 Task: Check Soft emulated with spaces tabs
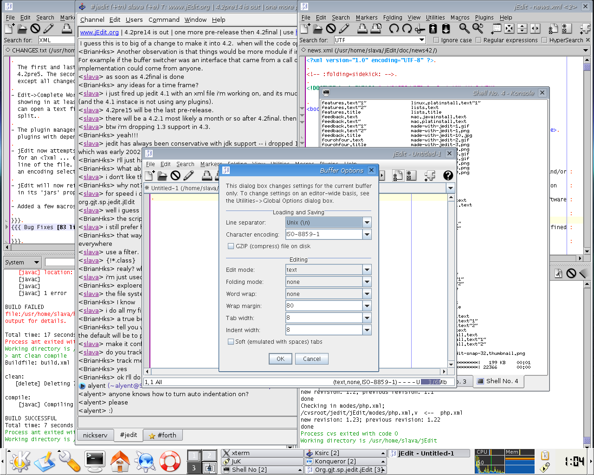click(231, 342)
